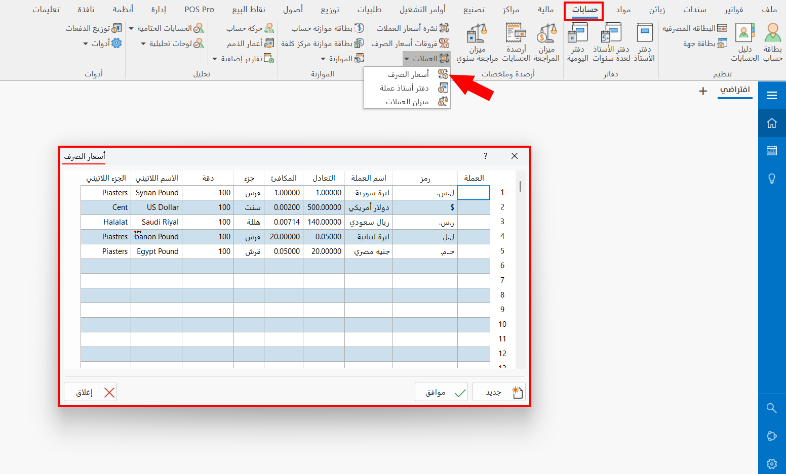Open تعليمات help tab
The height and width of the screenshot is (474, 786).
click(46, 10)
